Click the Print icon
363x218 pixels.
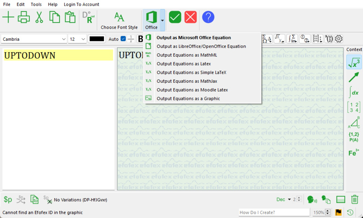point(24,17)
